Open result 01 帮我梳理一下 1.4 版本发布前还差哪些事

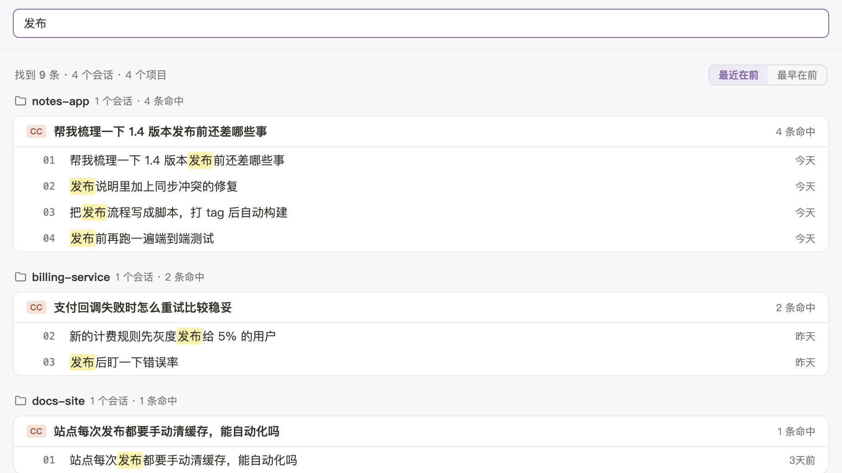[x=421, y=160]
